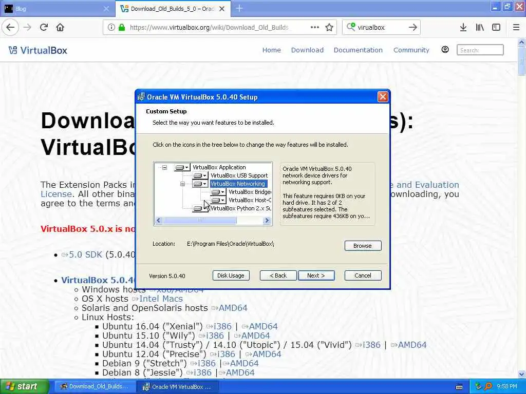526x394 pixels.
Task: Open Solaris hosts AMD64 link
Action: (x=230, y=308)
